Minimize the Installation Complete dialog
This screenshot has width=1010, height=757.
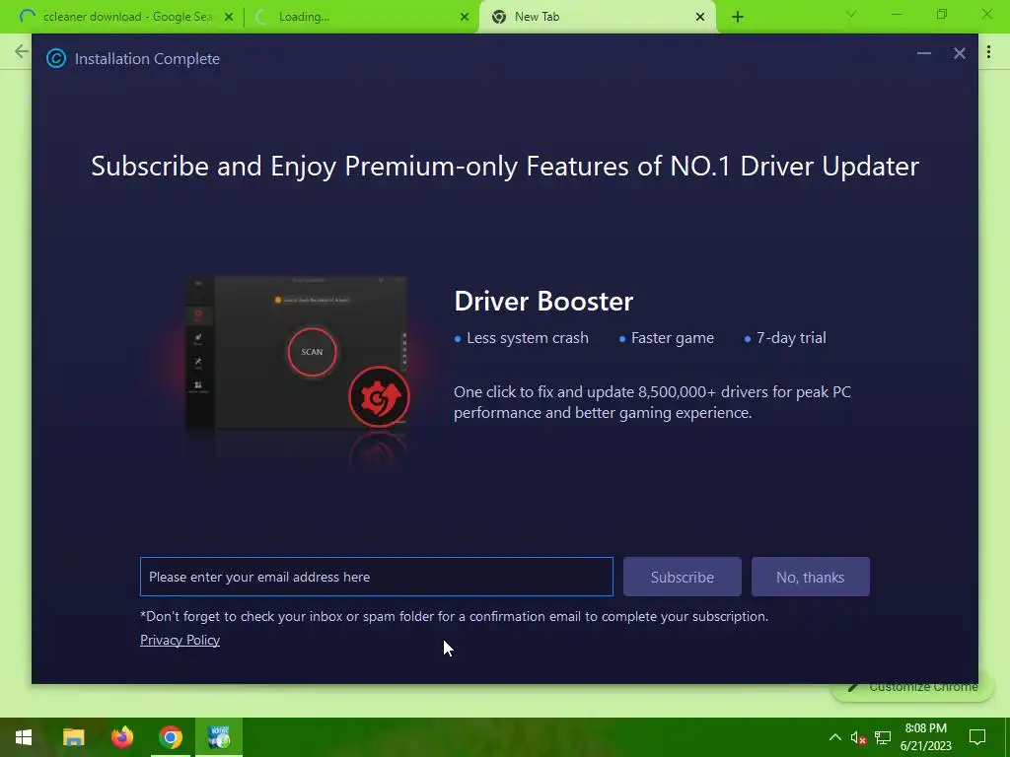(923, 53)
